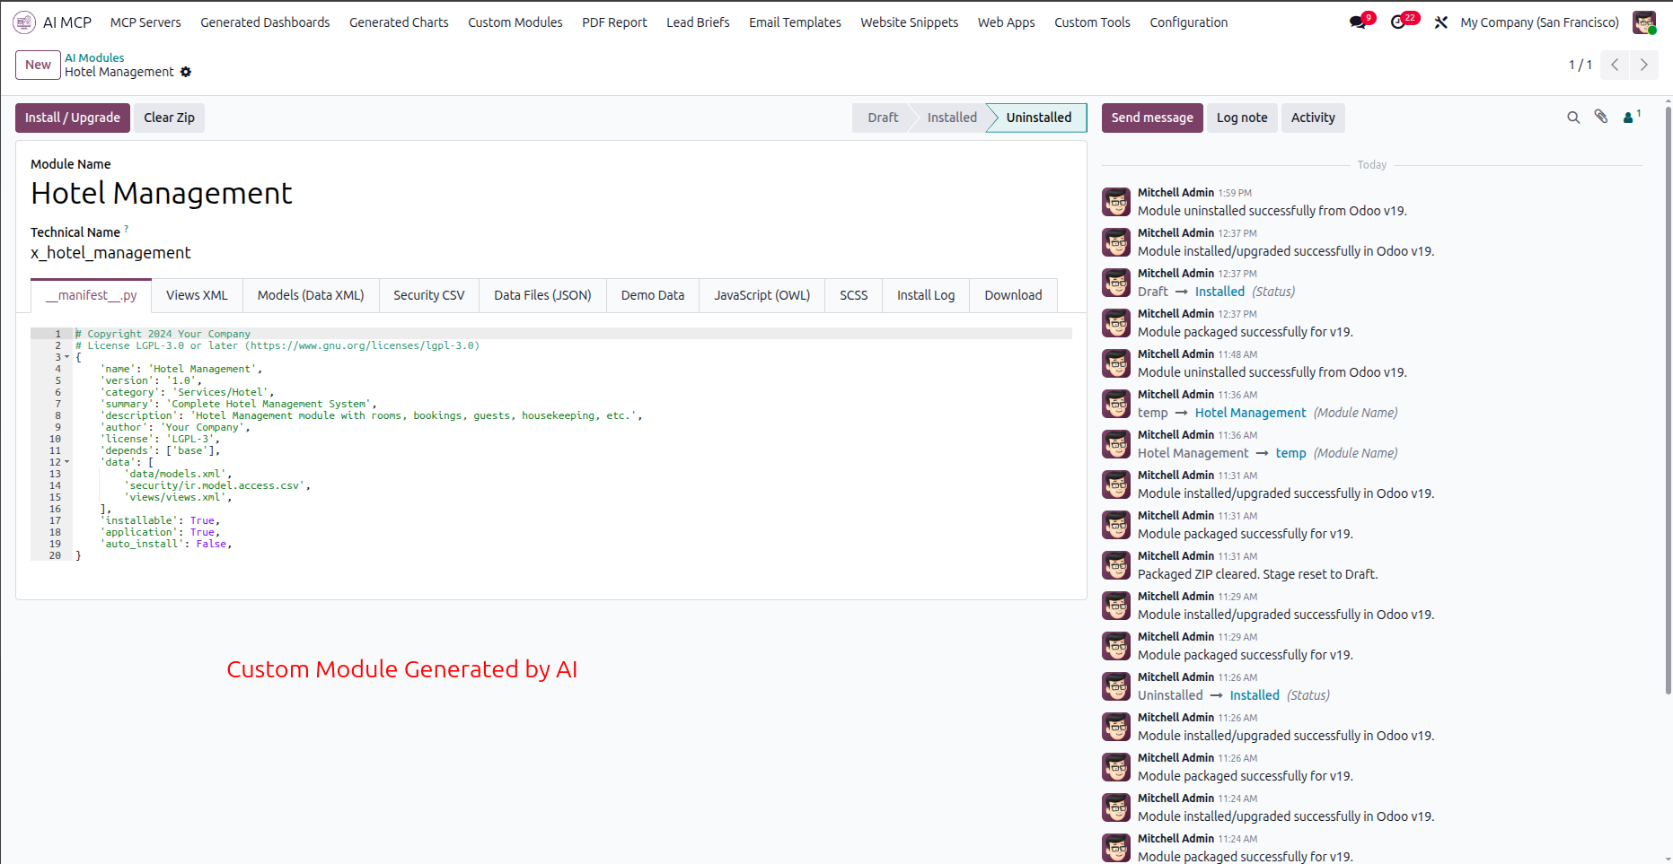Viewport: 1673px width, 864px height.
Task: Open the Lead Briefs menu
Action: tap(698, 22)
